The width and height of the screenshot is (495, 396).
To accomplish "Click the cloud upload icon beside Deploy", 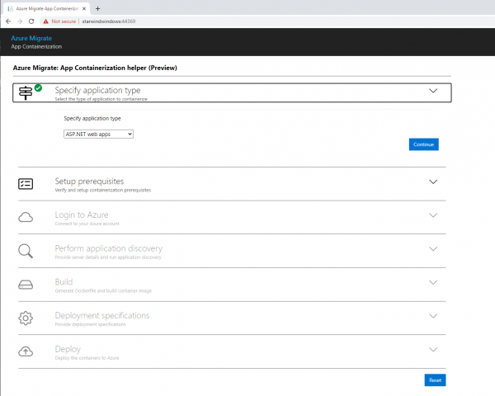I will [26, 351].
